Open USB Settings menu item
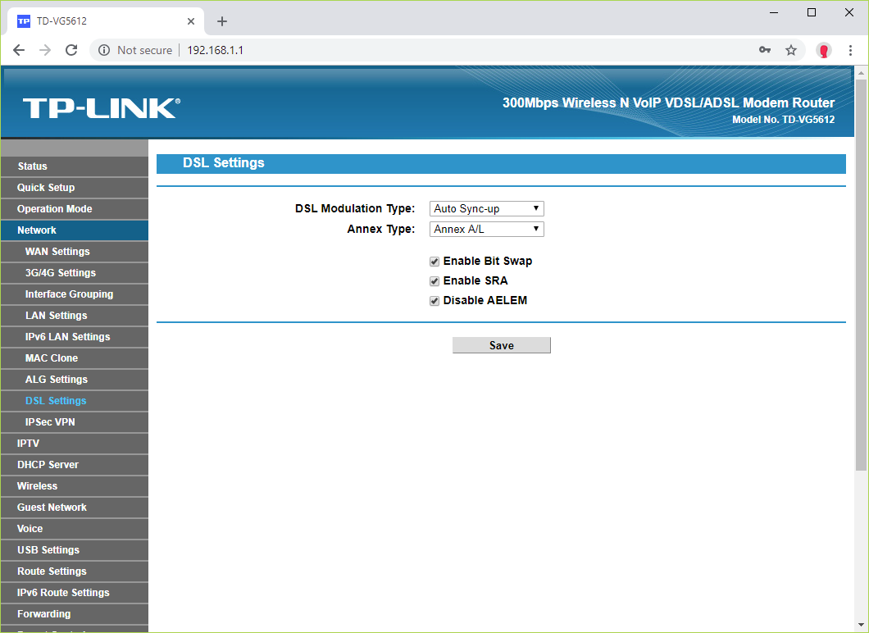The height and width of the screenshot is (633, 869). point(75,550)
